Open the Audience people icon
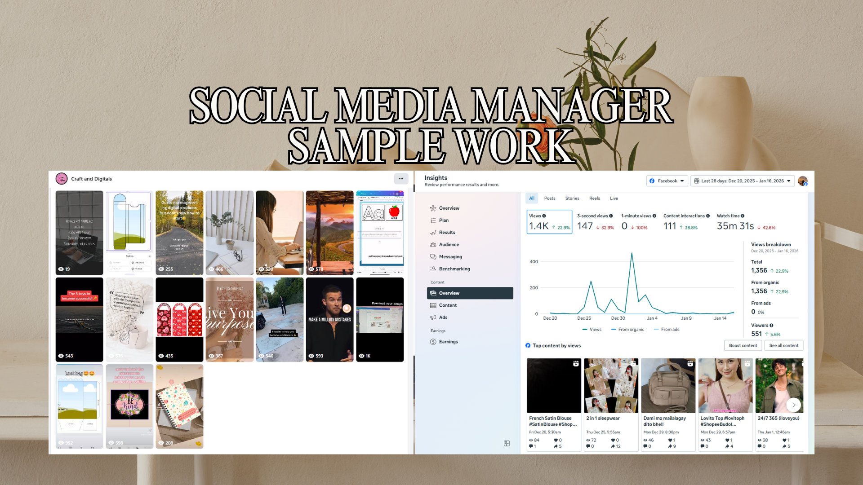 coord(433,245)
